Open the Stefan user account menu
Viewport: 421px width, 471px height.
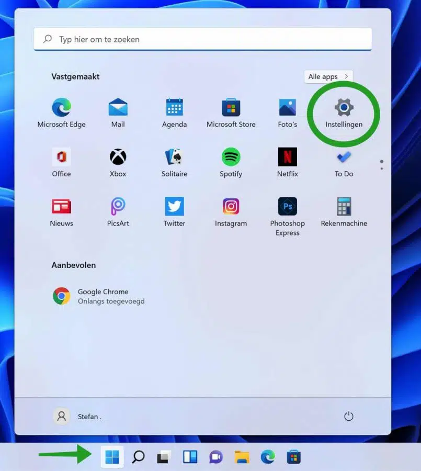point(77,417)
